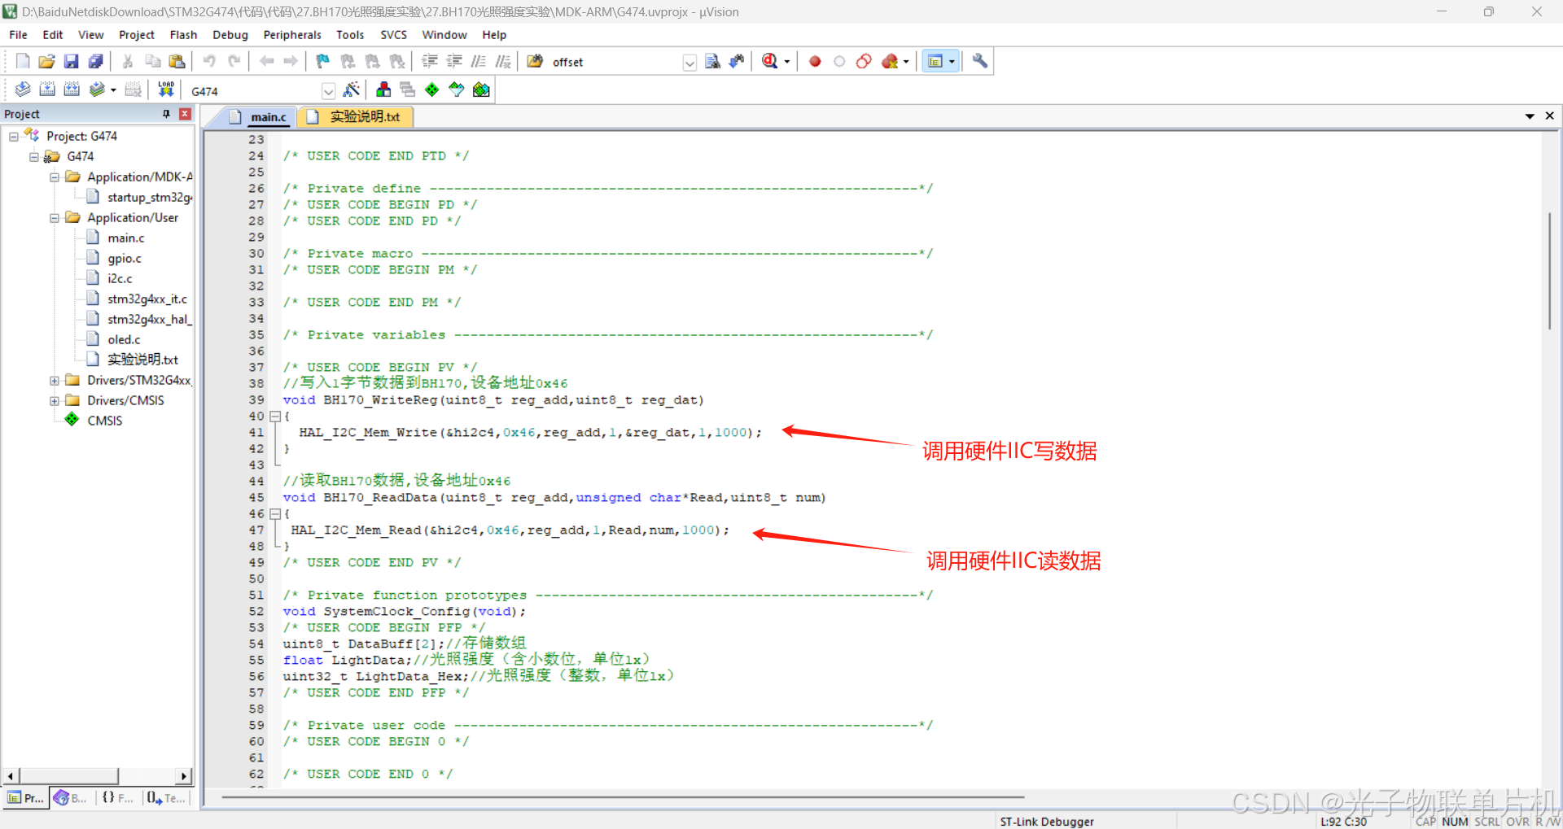This screenshot has width=1563, height=829.
Task: Open the window layout dropdown arrow
Action: [952, 62]
